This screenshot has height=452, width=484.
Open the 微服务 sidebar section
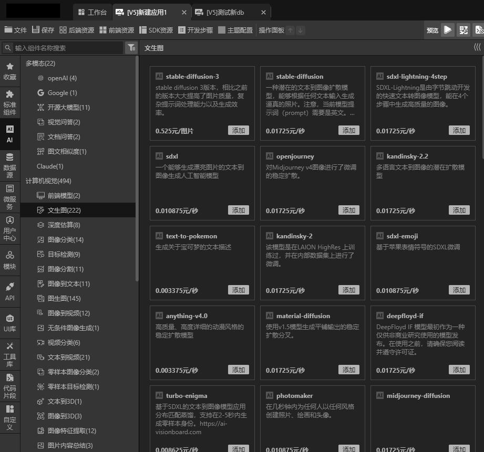coord(10,197)
